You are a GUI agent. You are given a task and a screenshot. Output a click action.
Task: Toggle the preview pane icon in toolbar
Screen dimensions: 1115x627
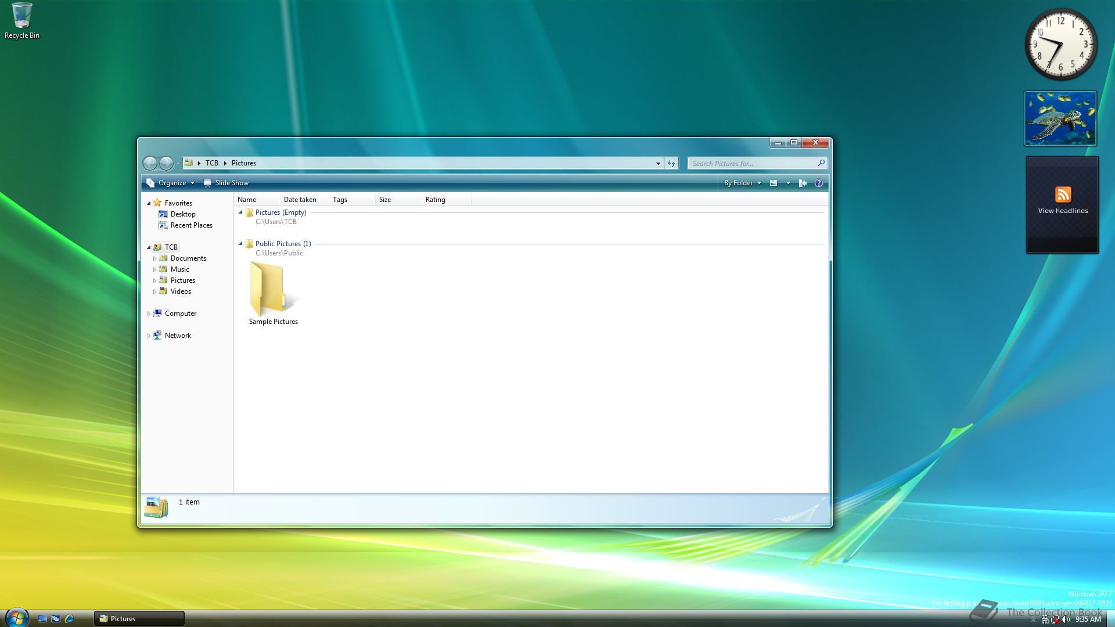coord(803,183)
